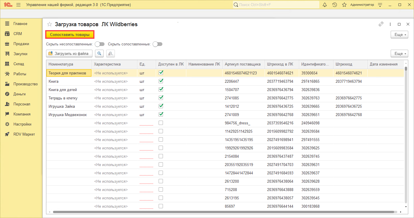Click the Закупки cart icon
414x218 pixels.
coord(7,54)
